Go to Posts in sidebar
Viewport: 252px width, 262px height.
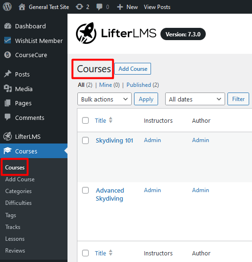pos(22,75)
